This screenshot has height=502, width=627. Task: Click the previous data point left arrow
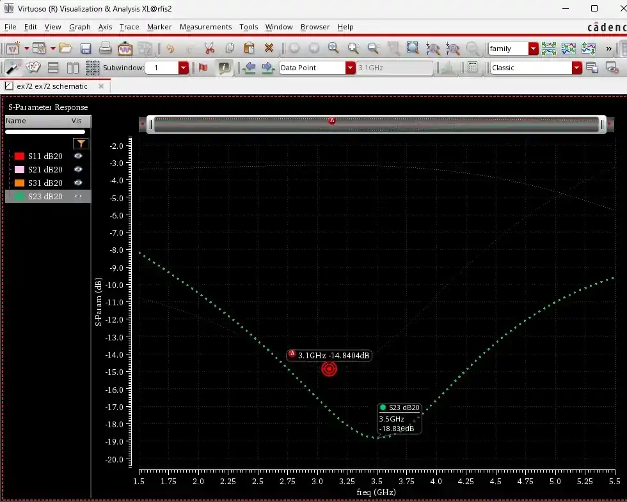(249, 68)
